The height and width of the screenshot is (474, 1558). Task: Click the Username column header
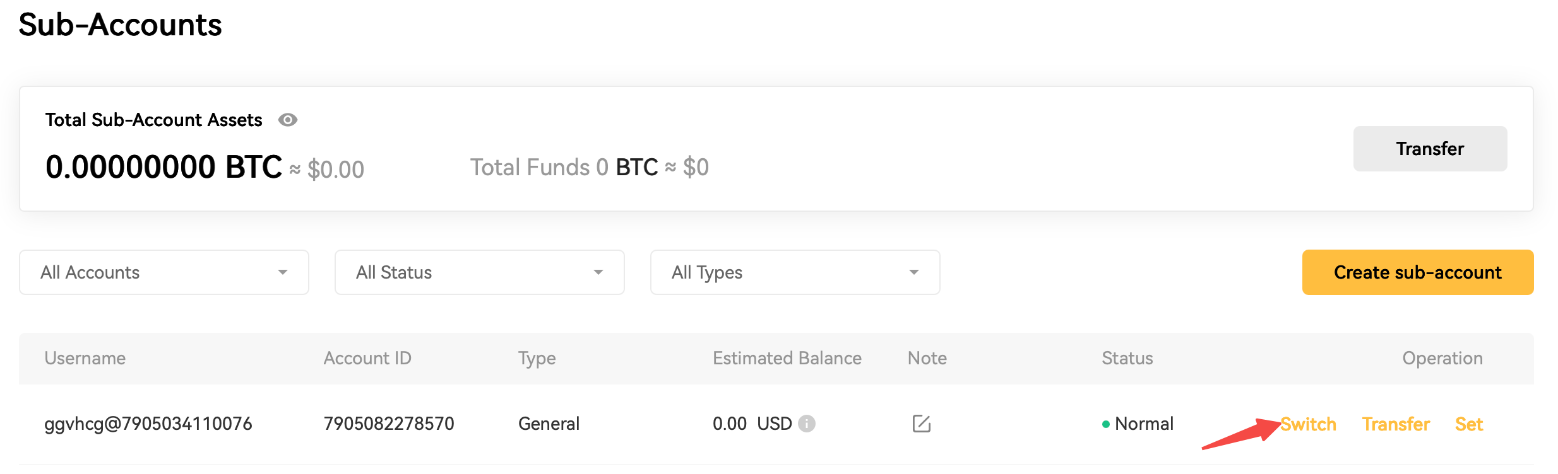85,358
